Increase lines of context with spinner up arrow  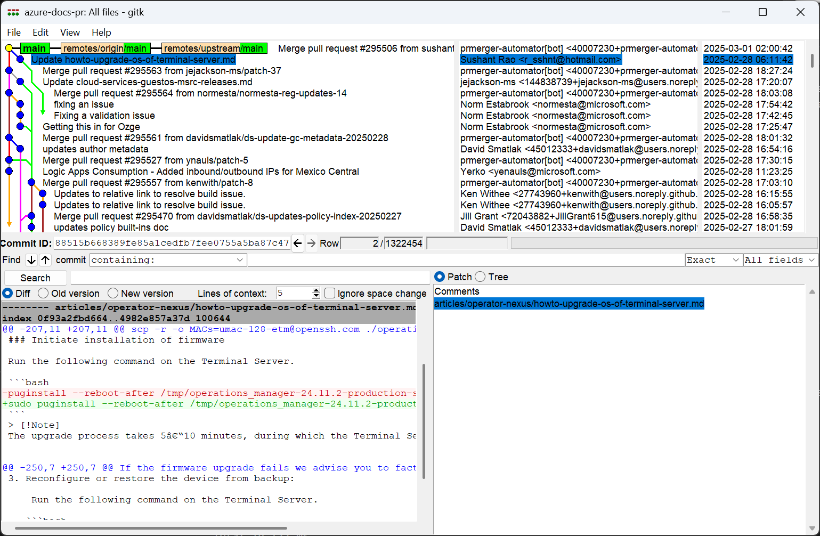(x=316, y=290)
